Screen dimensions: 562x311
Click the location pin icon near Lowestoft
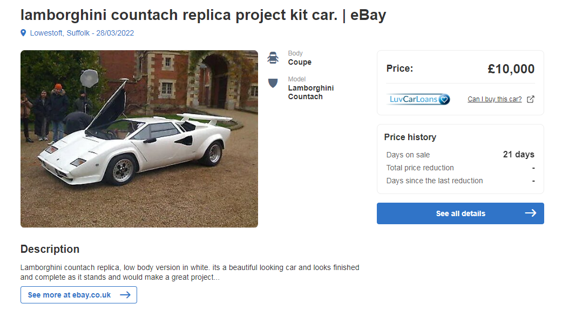point(23,33)
